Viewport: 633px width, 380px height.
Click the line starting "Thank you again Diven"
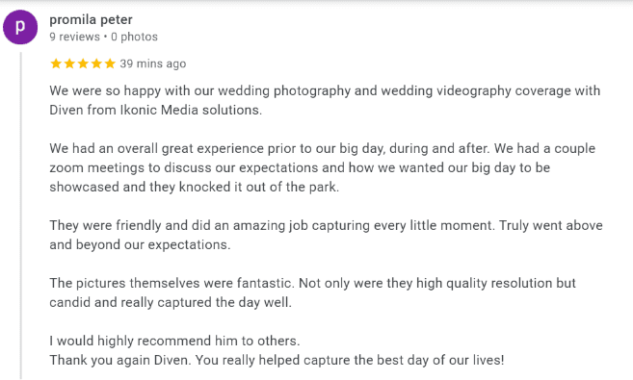[277, 360]
